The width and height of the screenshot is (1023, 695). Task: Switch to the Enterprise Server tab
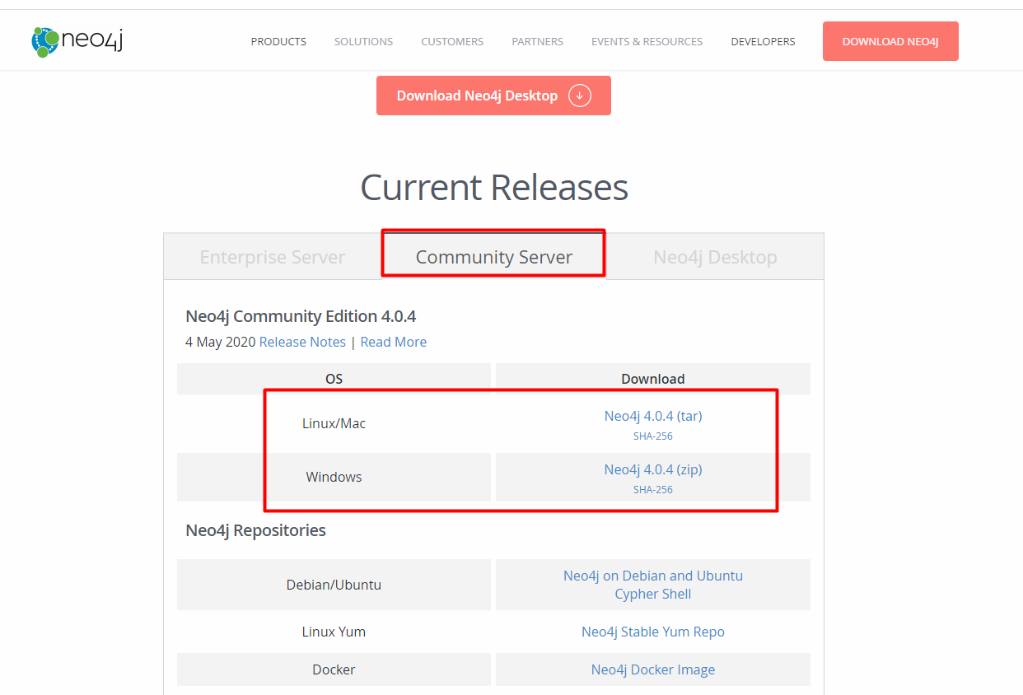point(272,256)
